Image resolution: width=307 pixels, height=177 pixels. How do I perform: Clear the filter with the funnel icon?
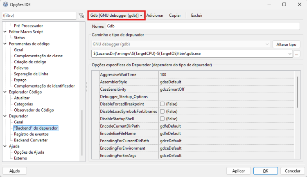coord(81,16)
